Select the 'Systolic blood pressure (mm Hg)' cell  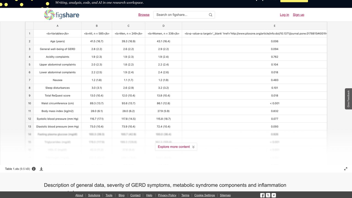[57, 119]
